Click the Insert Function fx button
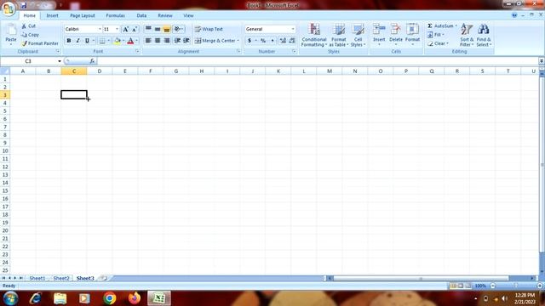Screen dimensions: 545x306 click(92, 61)
